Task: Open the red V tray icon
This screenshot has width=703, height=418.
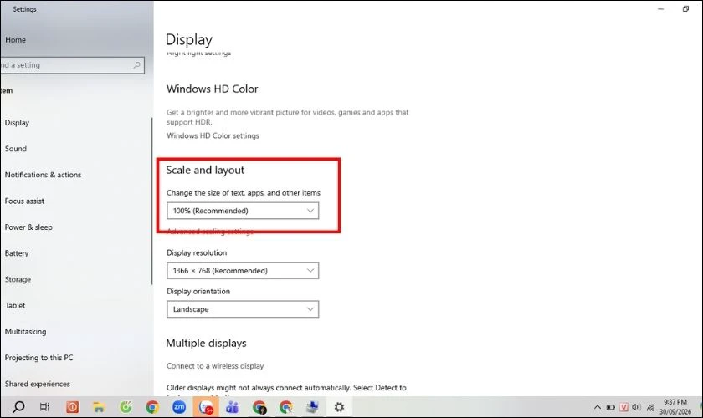Action: tap(623, 407)
